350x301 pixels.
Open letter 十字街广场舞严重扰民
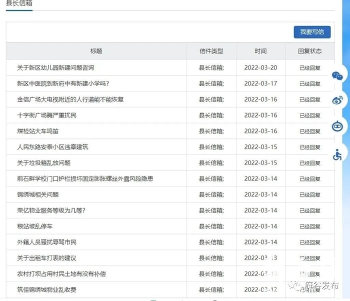[x=46, y=115]
